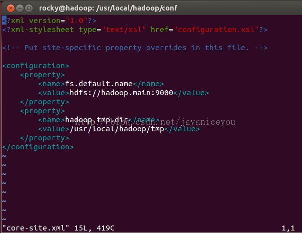The width and height of the screenshot is (302, 233).
Task: Click the first opening <property> tag
Action: [43, 75]
